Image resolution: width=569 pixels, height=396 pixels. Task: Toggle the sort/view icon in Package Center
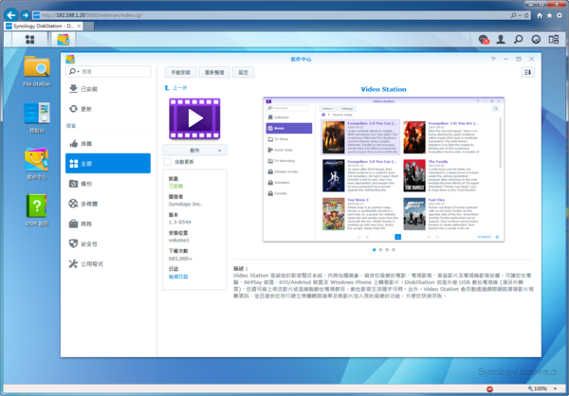click(x=528, y=72)
